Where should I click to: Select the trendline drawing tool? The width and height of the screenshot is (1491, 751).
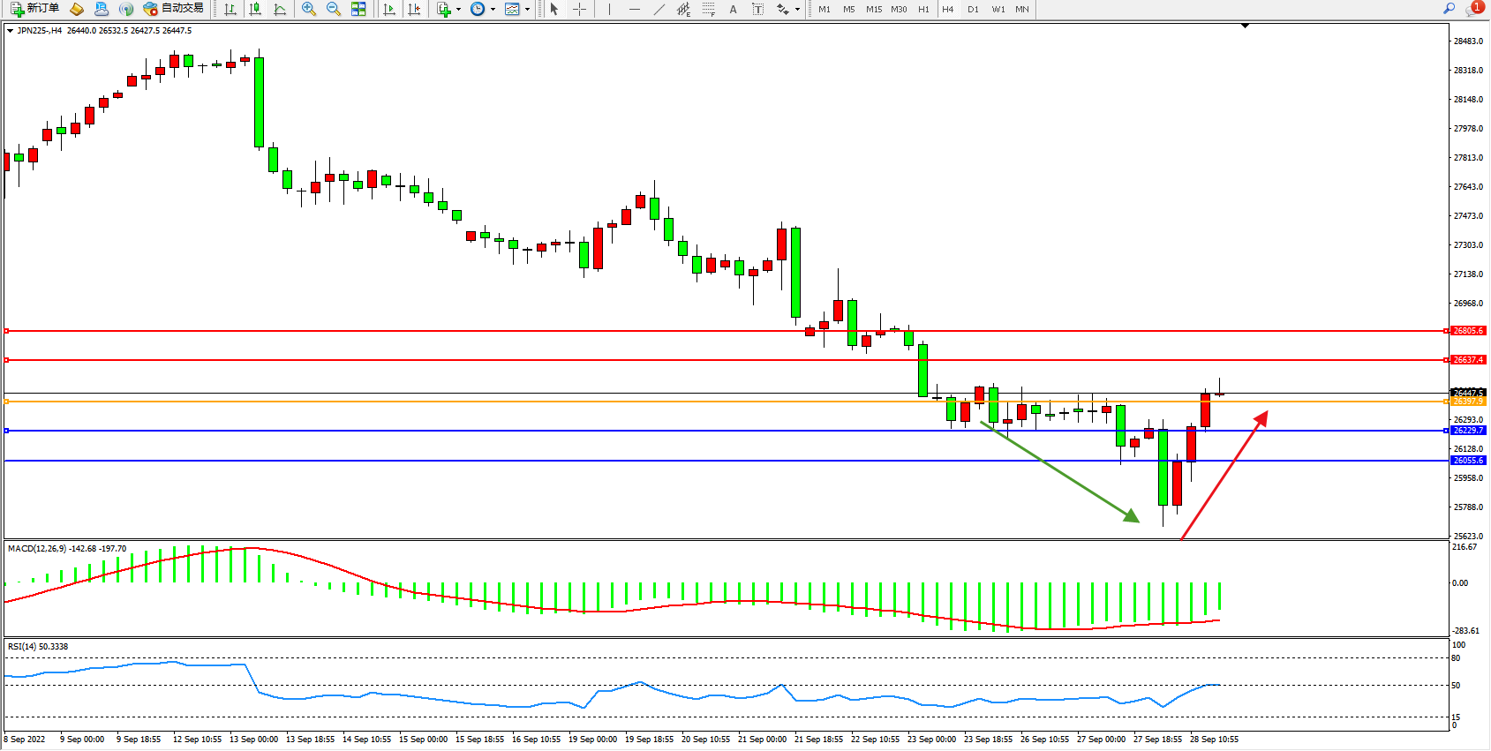(x=659, y=9)
